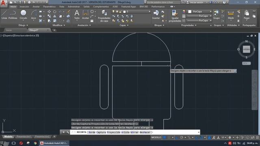
Task: Switch to the Vista ribbon tab
Action: [62, 6]
